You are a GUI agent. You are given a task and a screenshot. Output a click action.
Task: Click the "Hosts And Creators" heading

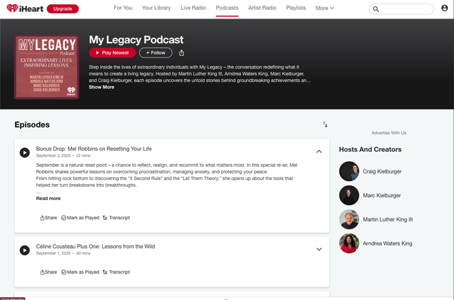tap(370, 149)
